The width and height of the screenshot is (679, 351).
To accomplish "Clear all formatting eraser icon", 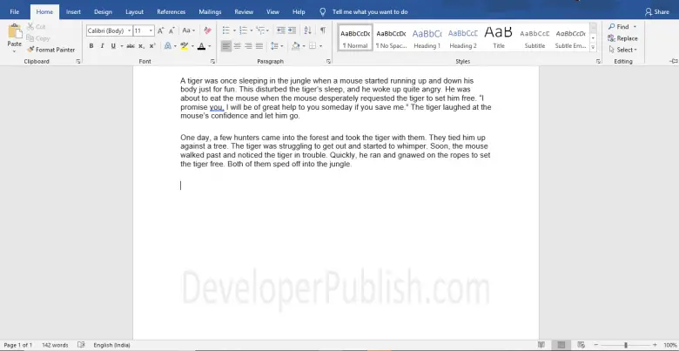I will 207,30.
